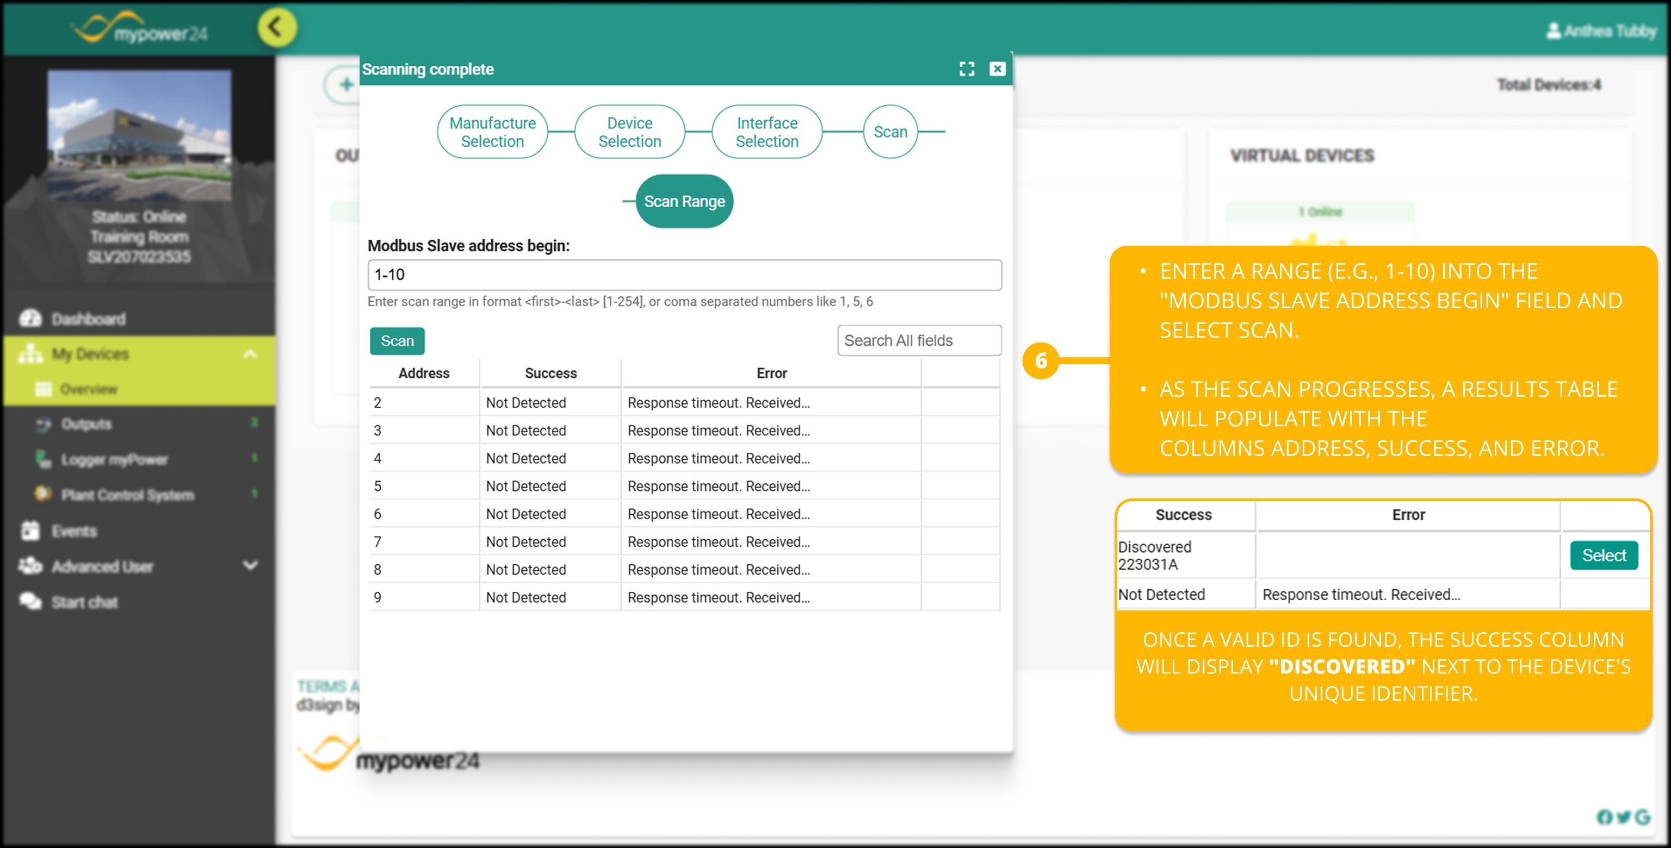Expand the Advanced User menu
1671x848 pixels.
tap(250, 565)
